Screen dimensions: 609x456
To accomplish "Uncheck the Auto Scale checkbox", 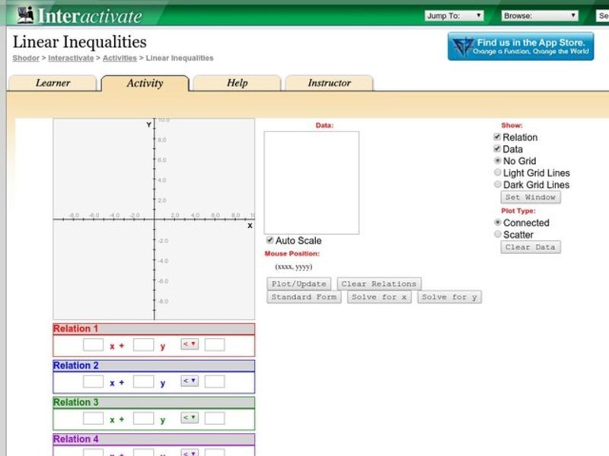I will tap(269, 240).
